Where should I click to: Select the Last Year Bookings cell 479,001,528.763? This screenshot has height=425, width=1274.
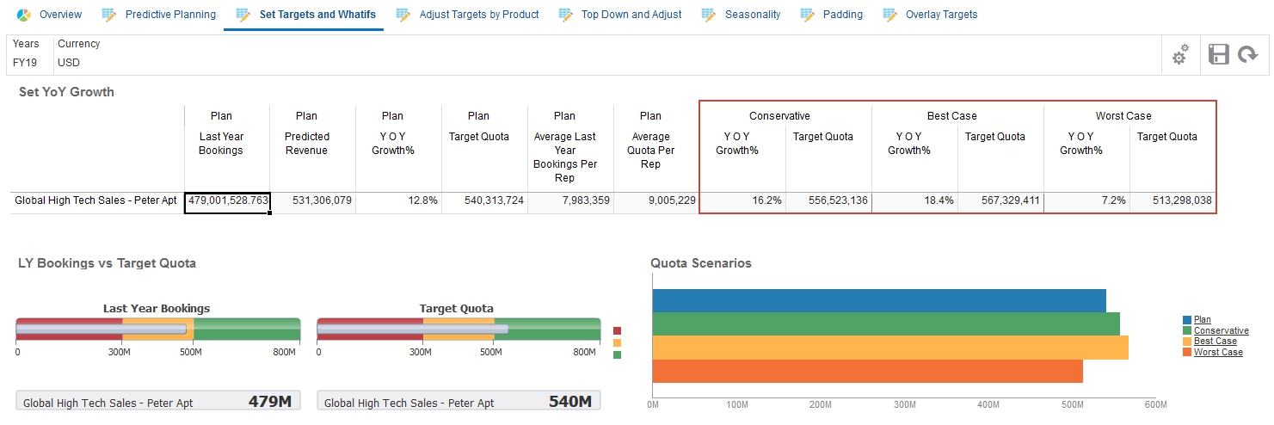click(x=228, y=201)
